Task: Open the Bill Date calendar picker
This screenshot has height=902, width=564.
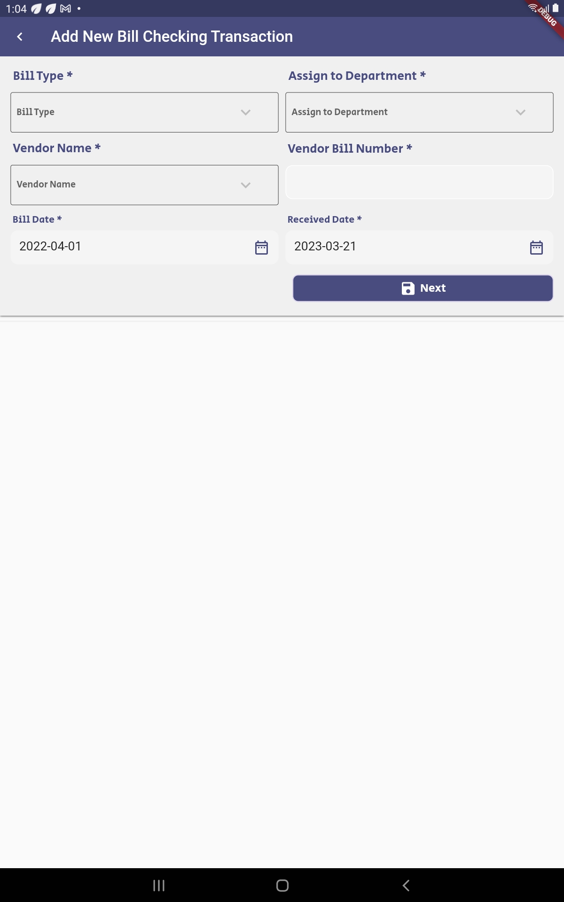Action: [x=261, y=247]
